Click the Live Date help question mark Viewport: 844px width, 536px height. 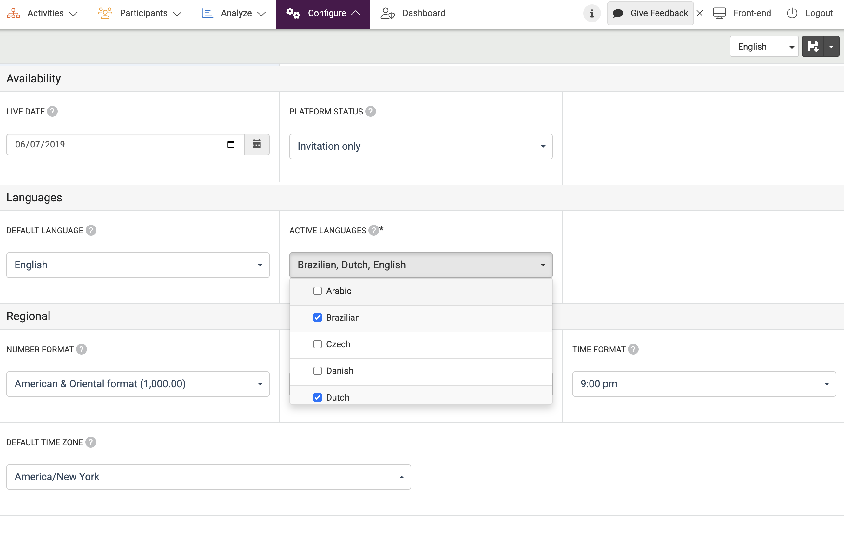point(52,111)
